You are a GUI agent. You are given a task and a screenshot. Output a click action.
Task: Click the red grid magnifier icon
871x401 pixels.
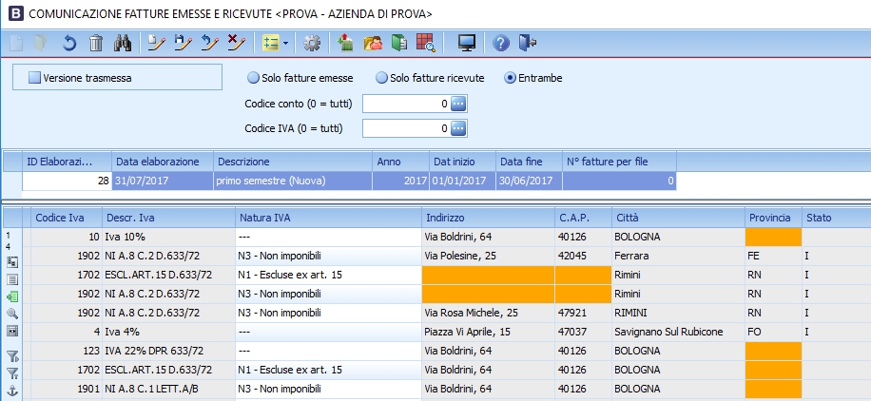[x=426, y=43]
